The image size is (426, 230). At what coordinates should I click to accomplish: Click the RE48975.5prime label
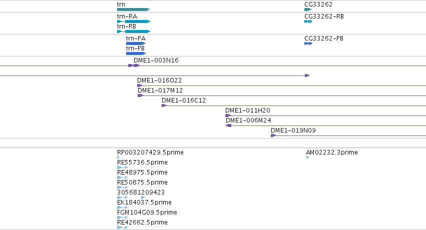(x=142, y=172)
